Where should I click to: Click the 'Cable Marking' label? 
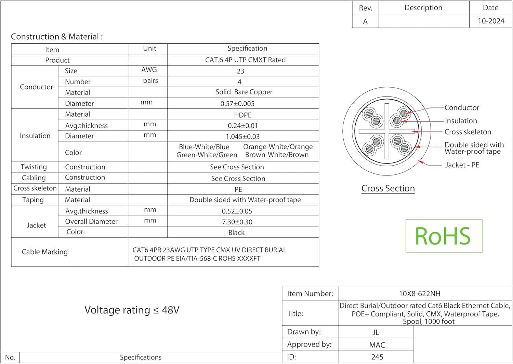pos(45,252)
